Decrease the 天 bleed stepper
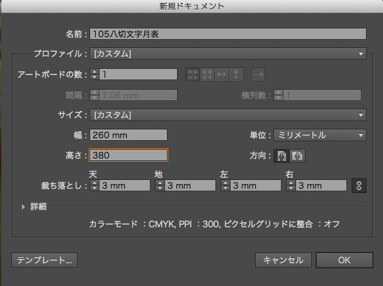This screenshot has height=286, width=383. point(94,188)
